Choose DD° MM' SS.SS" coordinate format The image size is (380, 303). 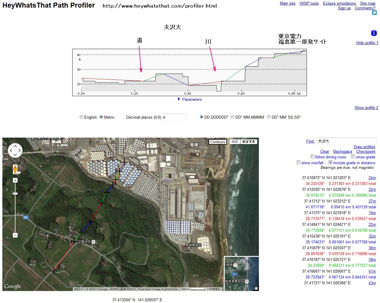(x=269, y=117)
